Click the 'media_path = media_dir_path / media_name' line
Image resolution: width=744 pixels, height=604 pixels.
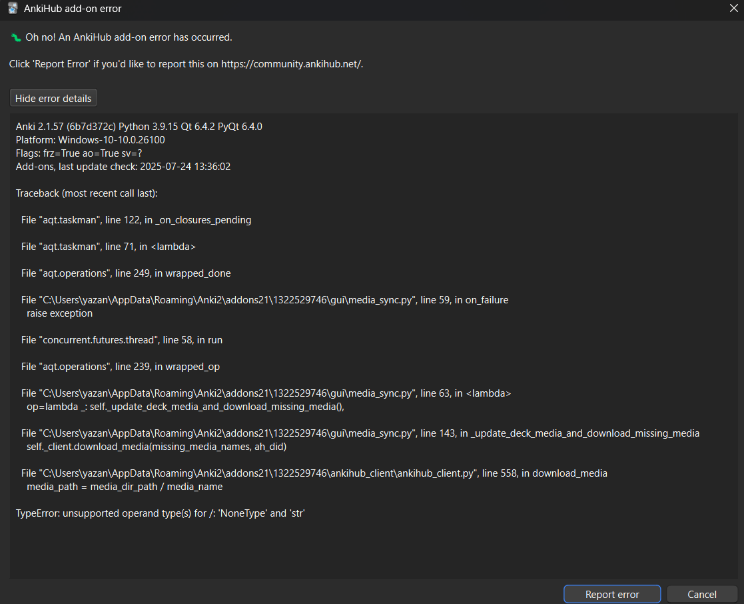(x=125, y=487)
